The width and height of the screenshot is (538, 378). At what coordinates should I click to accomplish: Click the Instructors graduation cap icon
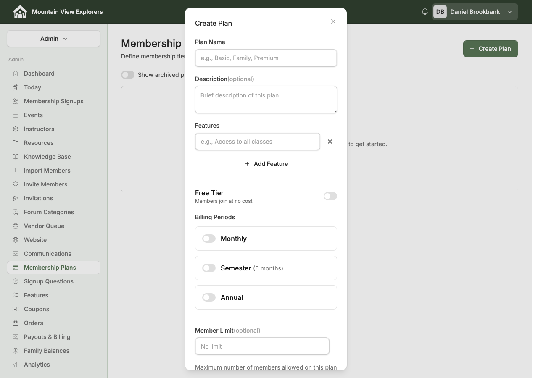click(x=16, y=129)
